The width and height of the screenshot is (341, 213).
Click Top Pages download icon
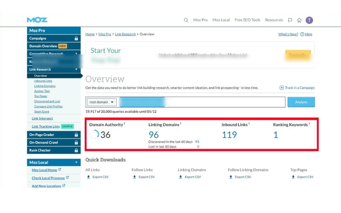click(293, 177)
